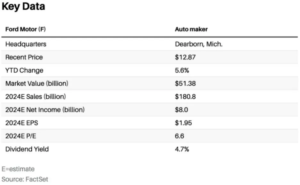Select the YTD Change row label
The width and height of the screenshot is (300, 185).
click(24, 70)
